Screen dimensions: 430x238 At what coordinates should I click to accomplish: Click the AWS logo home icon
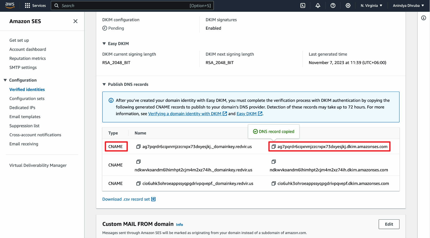10,6
